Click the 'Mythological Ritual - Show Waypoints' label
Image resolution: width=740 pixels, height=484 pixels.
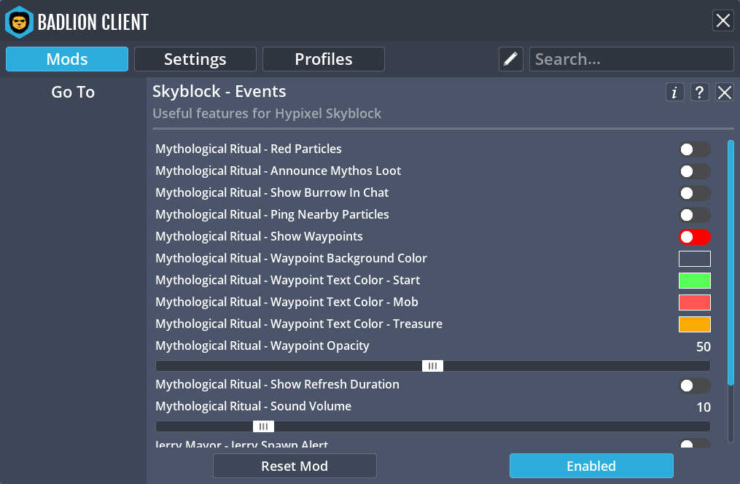(x=259, y=236)
